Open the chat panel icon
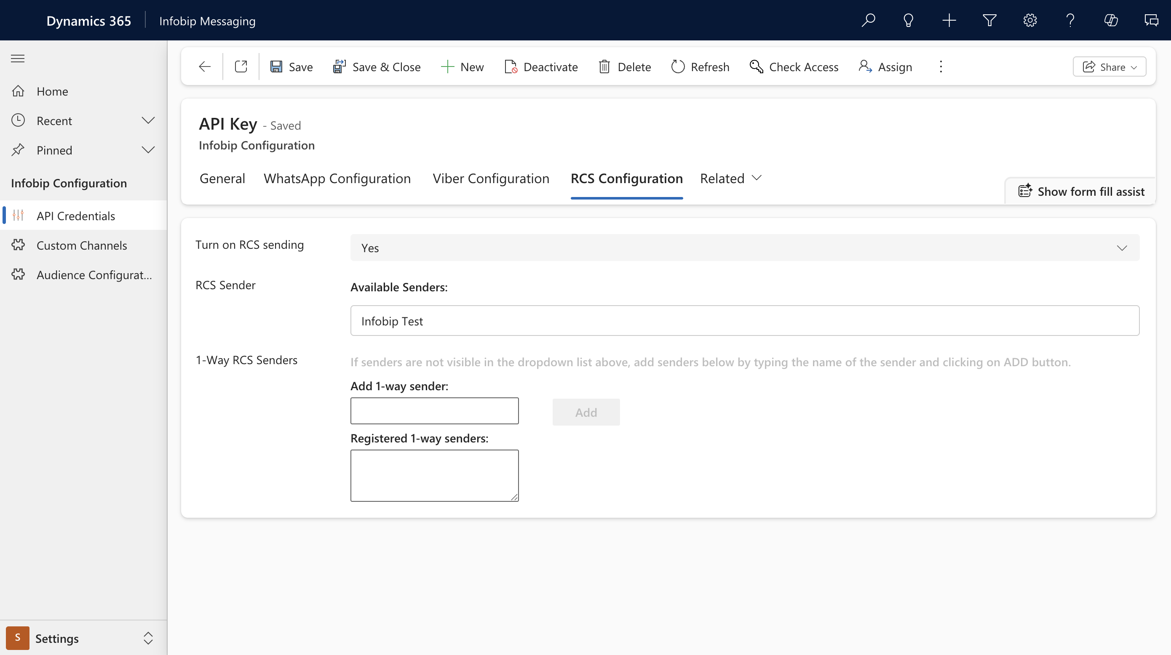The image size is (1171, 655). (x=1152, y=21)
